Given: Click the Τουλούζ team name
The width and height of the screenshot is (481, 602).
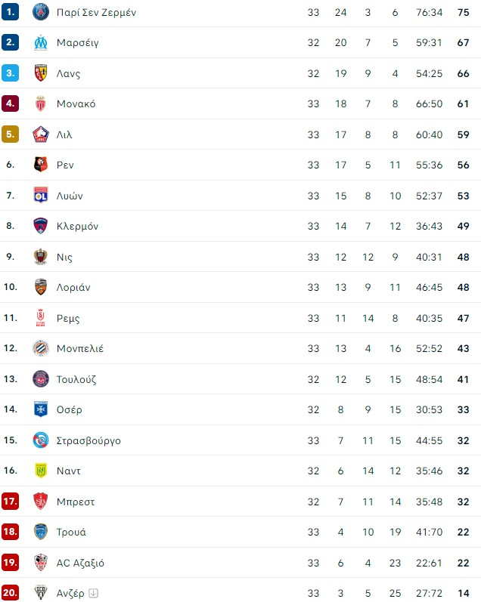Looking at the screenshot, I should click(x=76, y=379).
